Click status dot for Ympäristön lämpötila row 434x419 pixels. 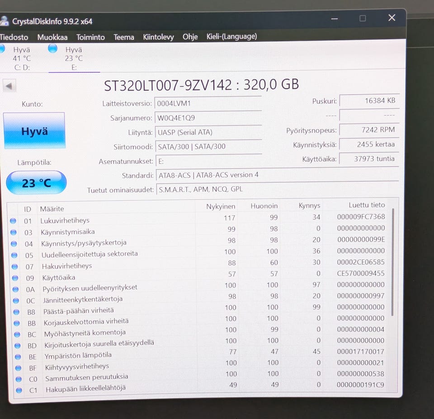[x=18, y=357]
